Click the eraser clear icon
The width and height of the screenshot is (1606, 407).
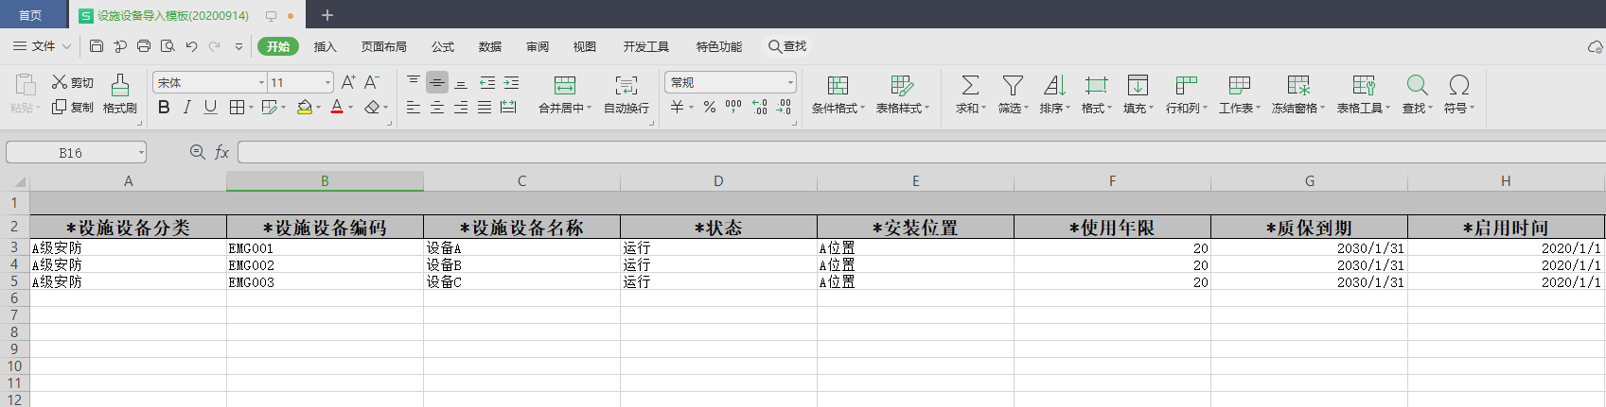click(372, 108)
